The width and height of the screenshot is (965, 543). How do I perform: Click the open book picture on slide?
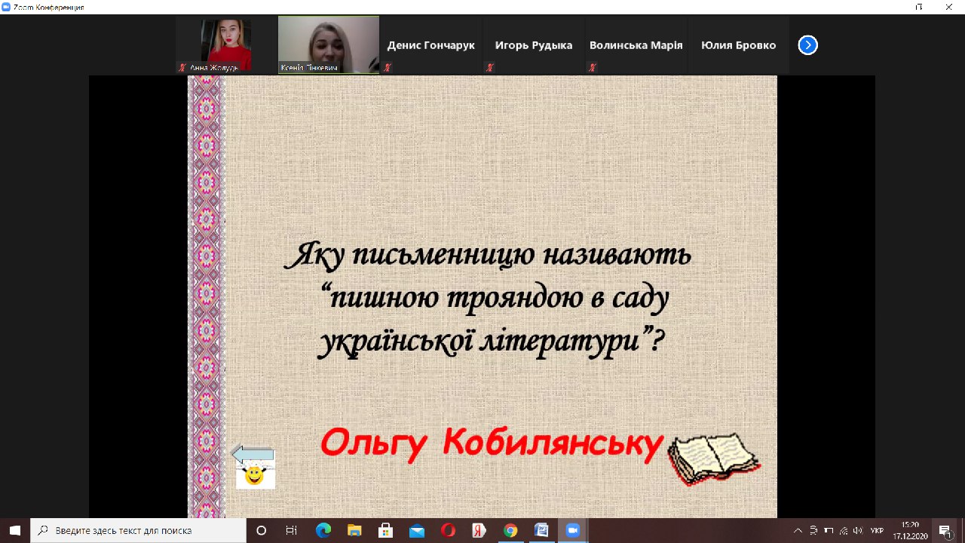[x=713, y=457]
